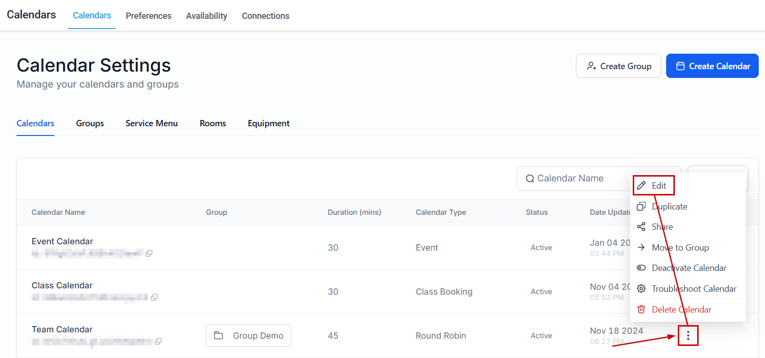Click the pencil icon beside Edit

pos(641,185)
